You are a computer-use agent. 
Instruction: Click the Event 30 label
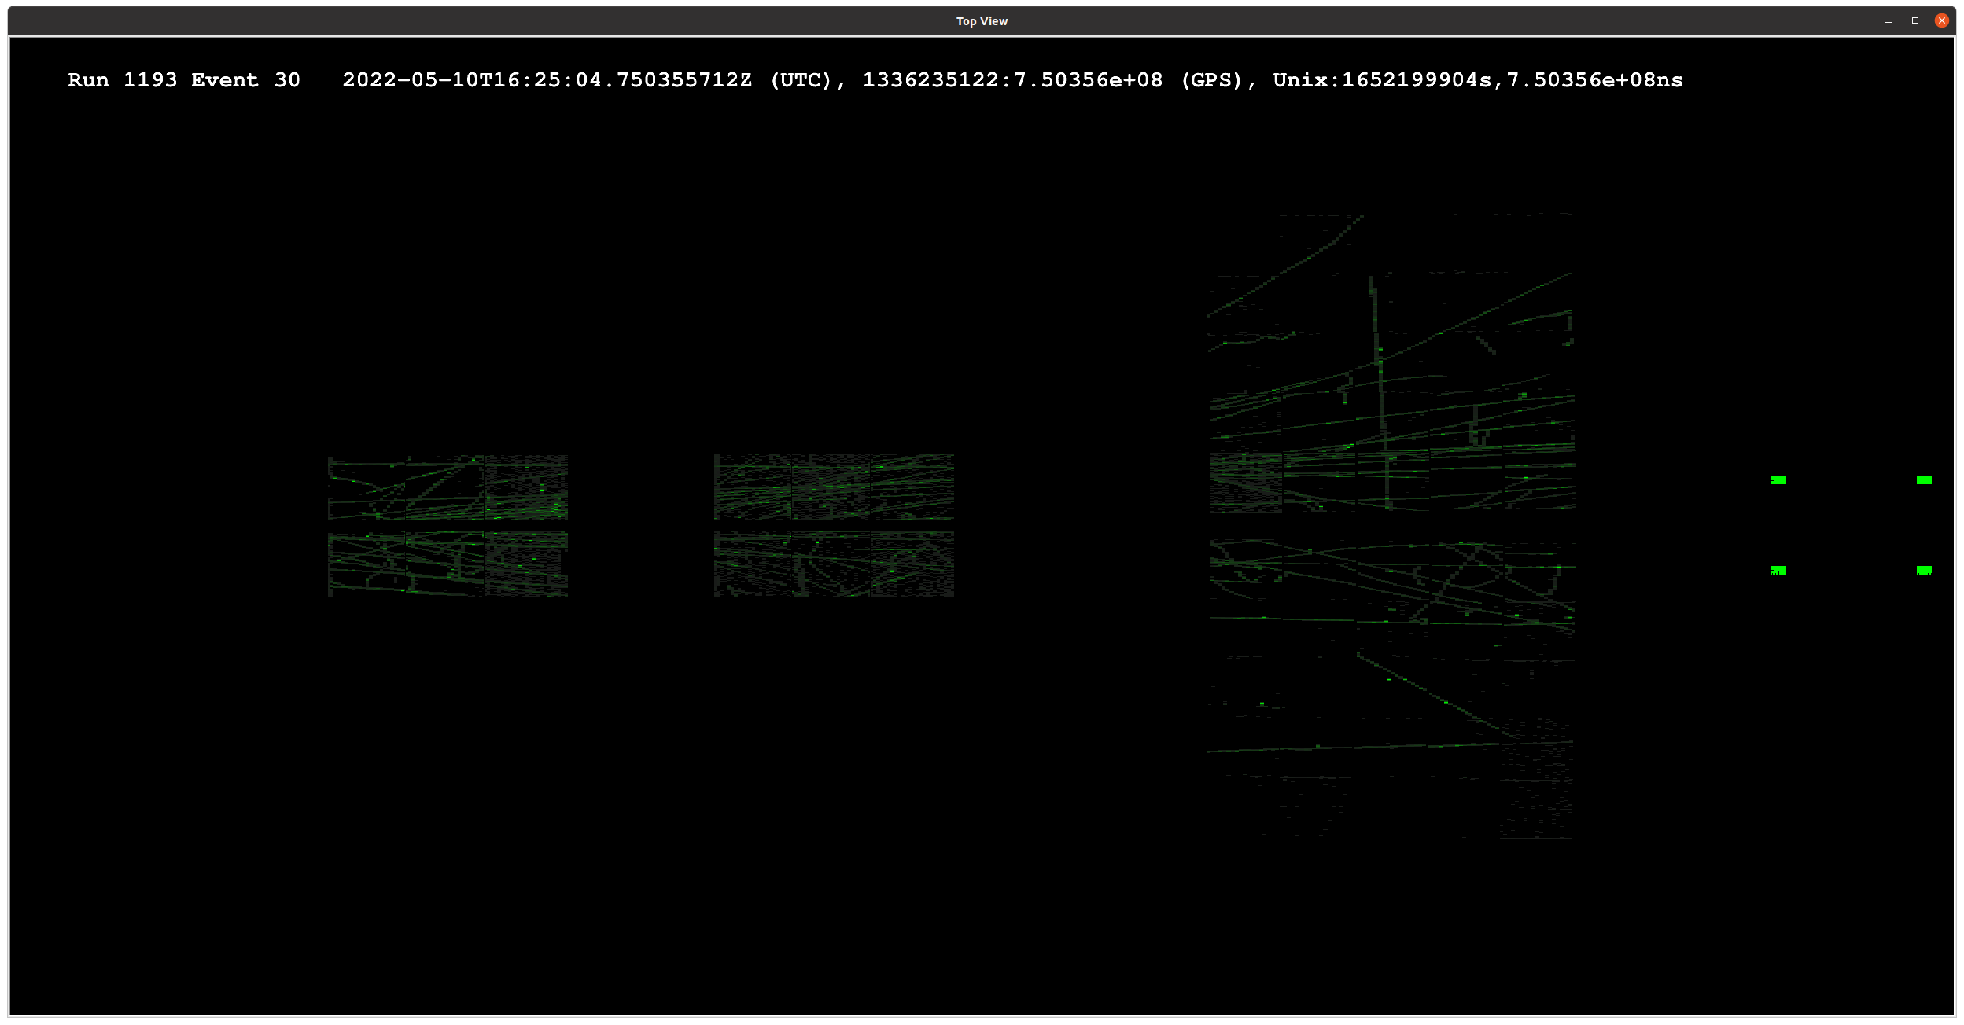[x=245, y=80]
